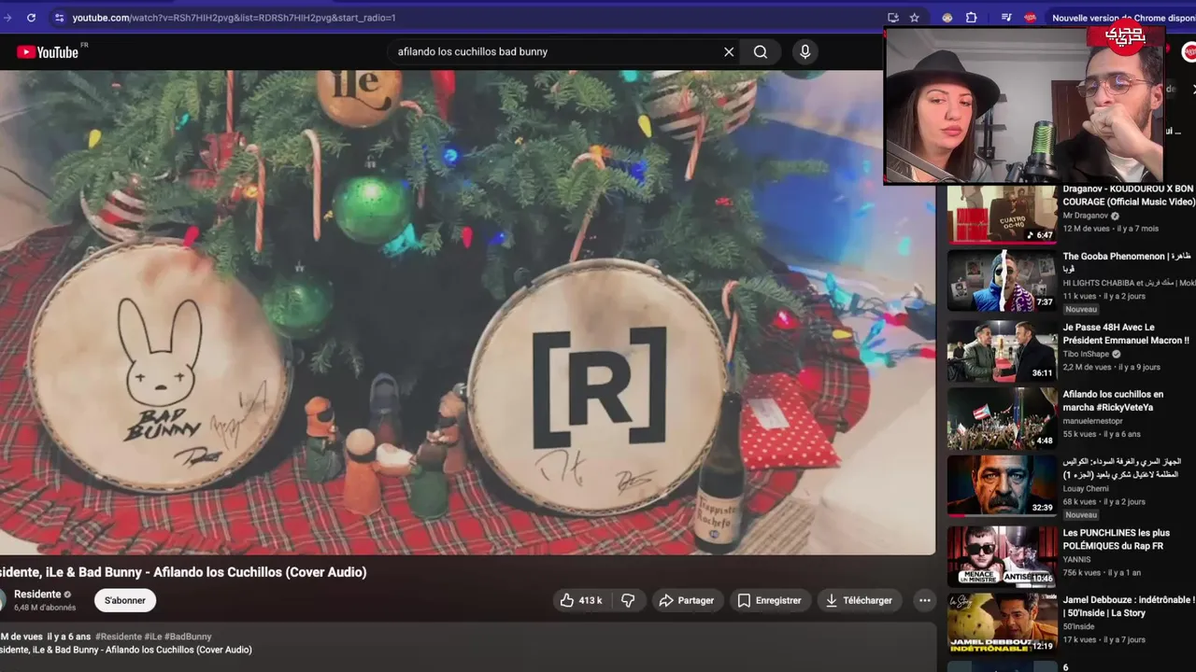Click the Tibo InShape channel name
The image size is (1196, 672).
(1086, 355)
